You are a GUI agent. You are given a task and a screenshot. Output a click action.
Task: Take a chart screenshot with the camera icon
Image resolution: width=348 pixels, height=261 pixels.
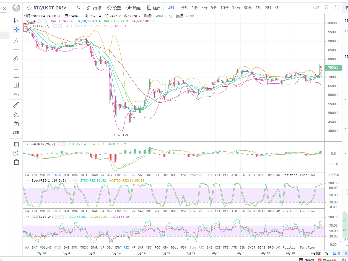(x=326, y=8)
